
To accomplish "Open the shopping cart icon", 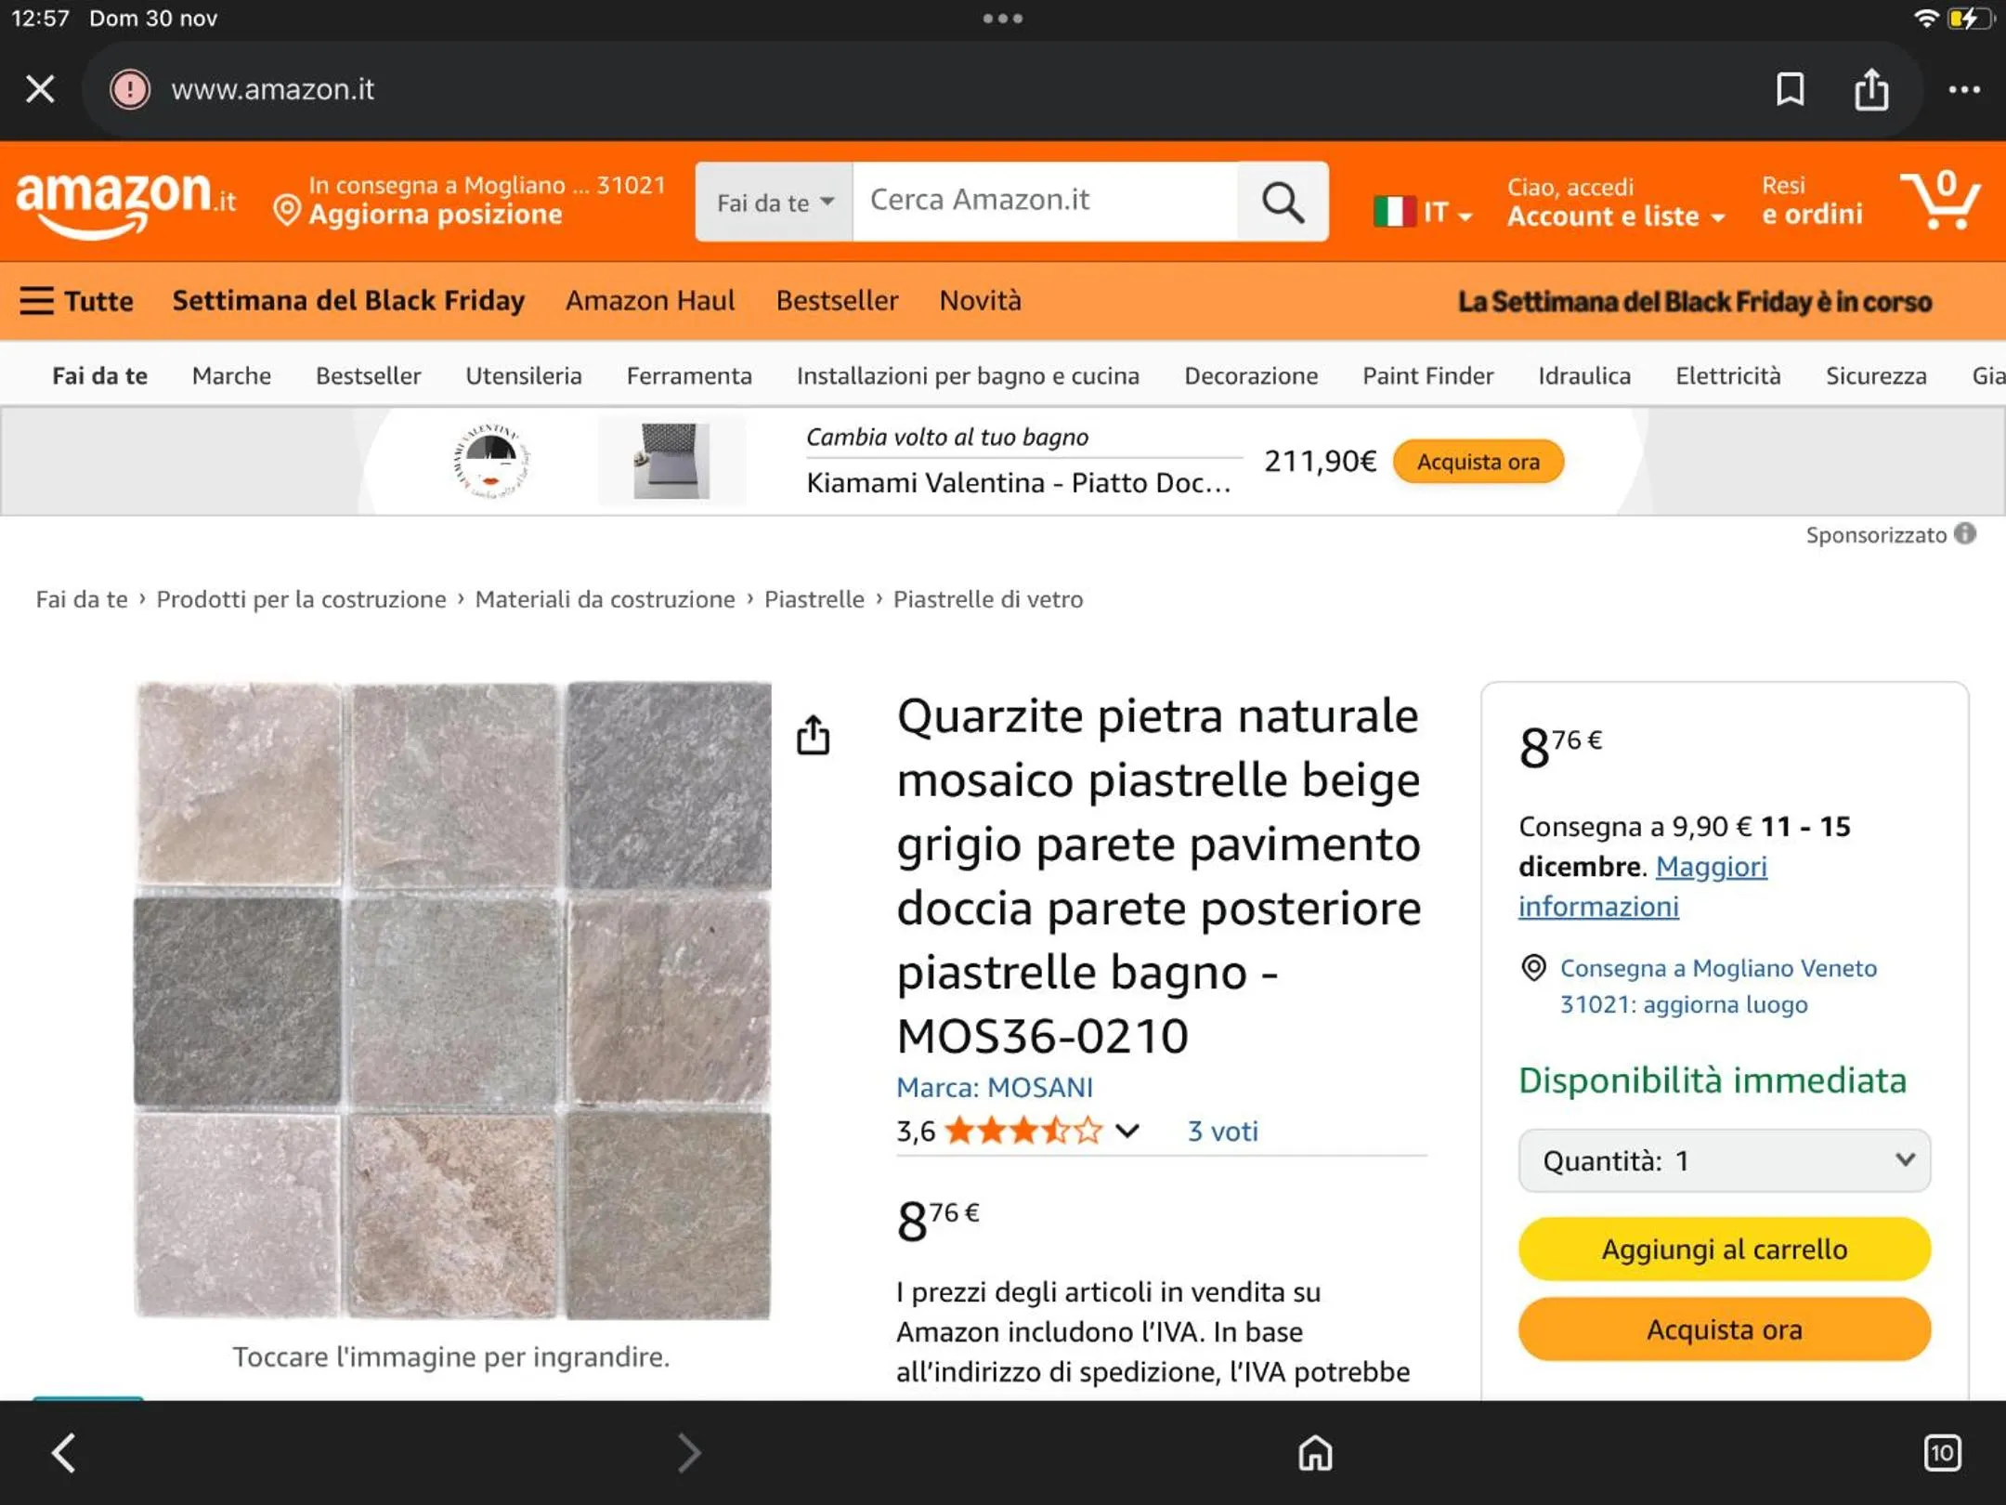I will tap(1939, 200).
